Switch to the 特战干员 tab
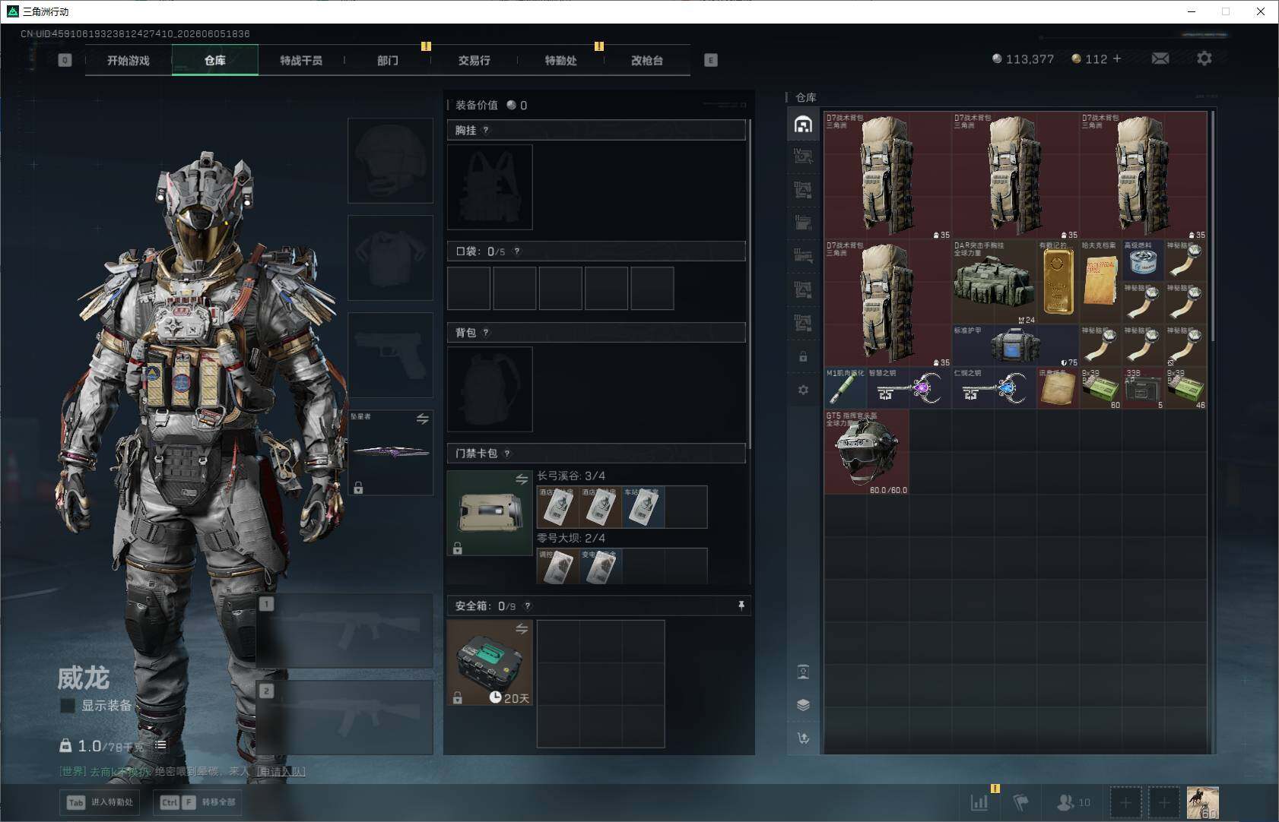The image size is (1279, 822). tap(301, 60)
